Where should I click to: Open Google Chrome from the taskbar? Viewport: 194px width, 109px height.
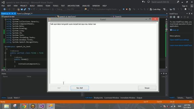coord(24,106)
